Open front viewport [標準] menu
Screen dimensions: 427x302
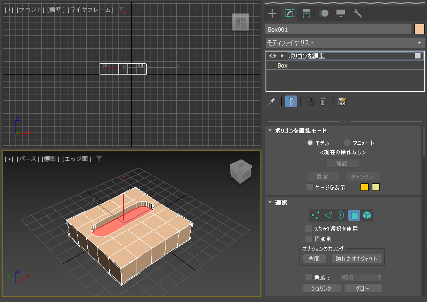(56, 10)
